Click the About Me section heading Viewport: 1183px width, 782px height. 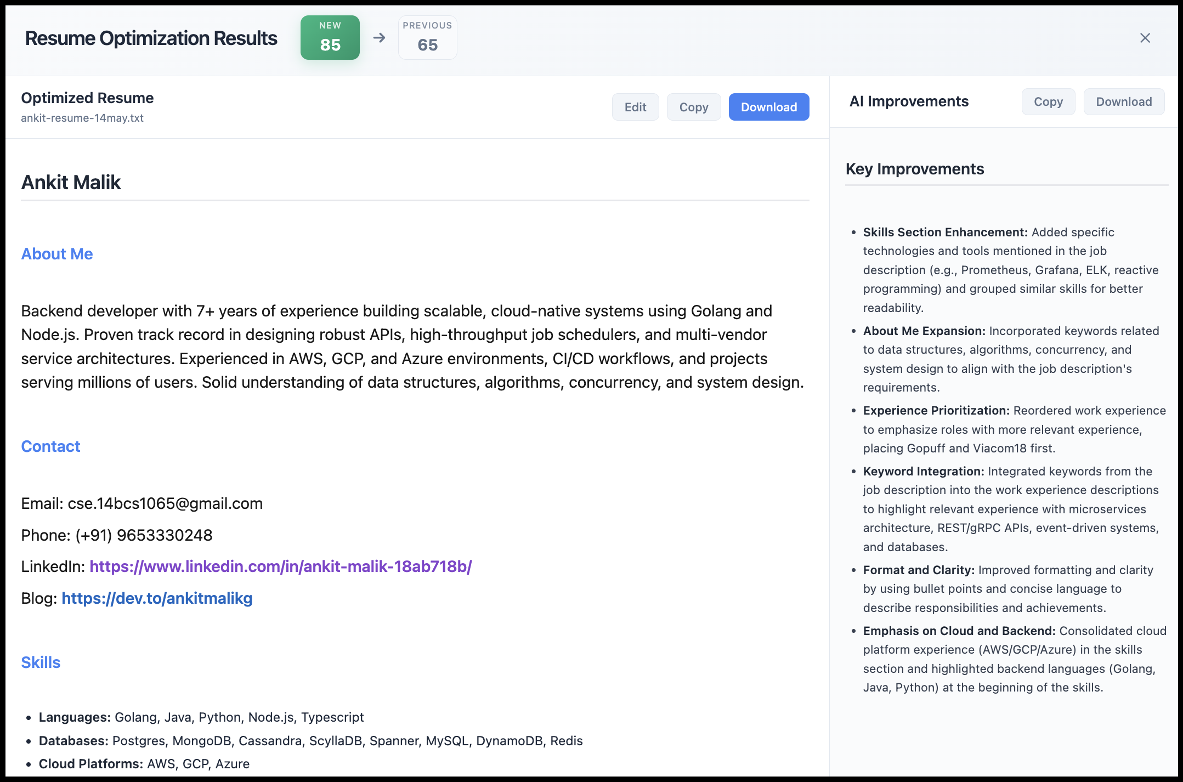(56, 253)
